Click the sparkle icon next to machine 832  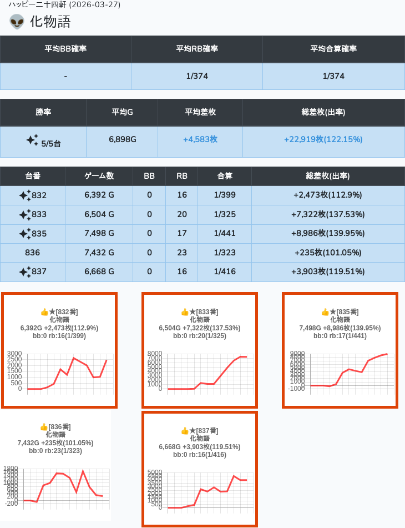(x=25, y=195)
